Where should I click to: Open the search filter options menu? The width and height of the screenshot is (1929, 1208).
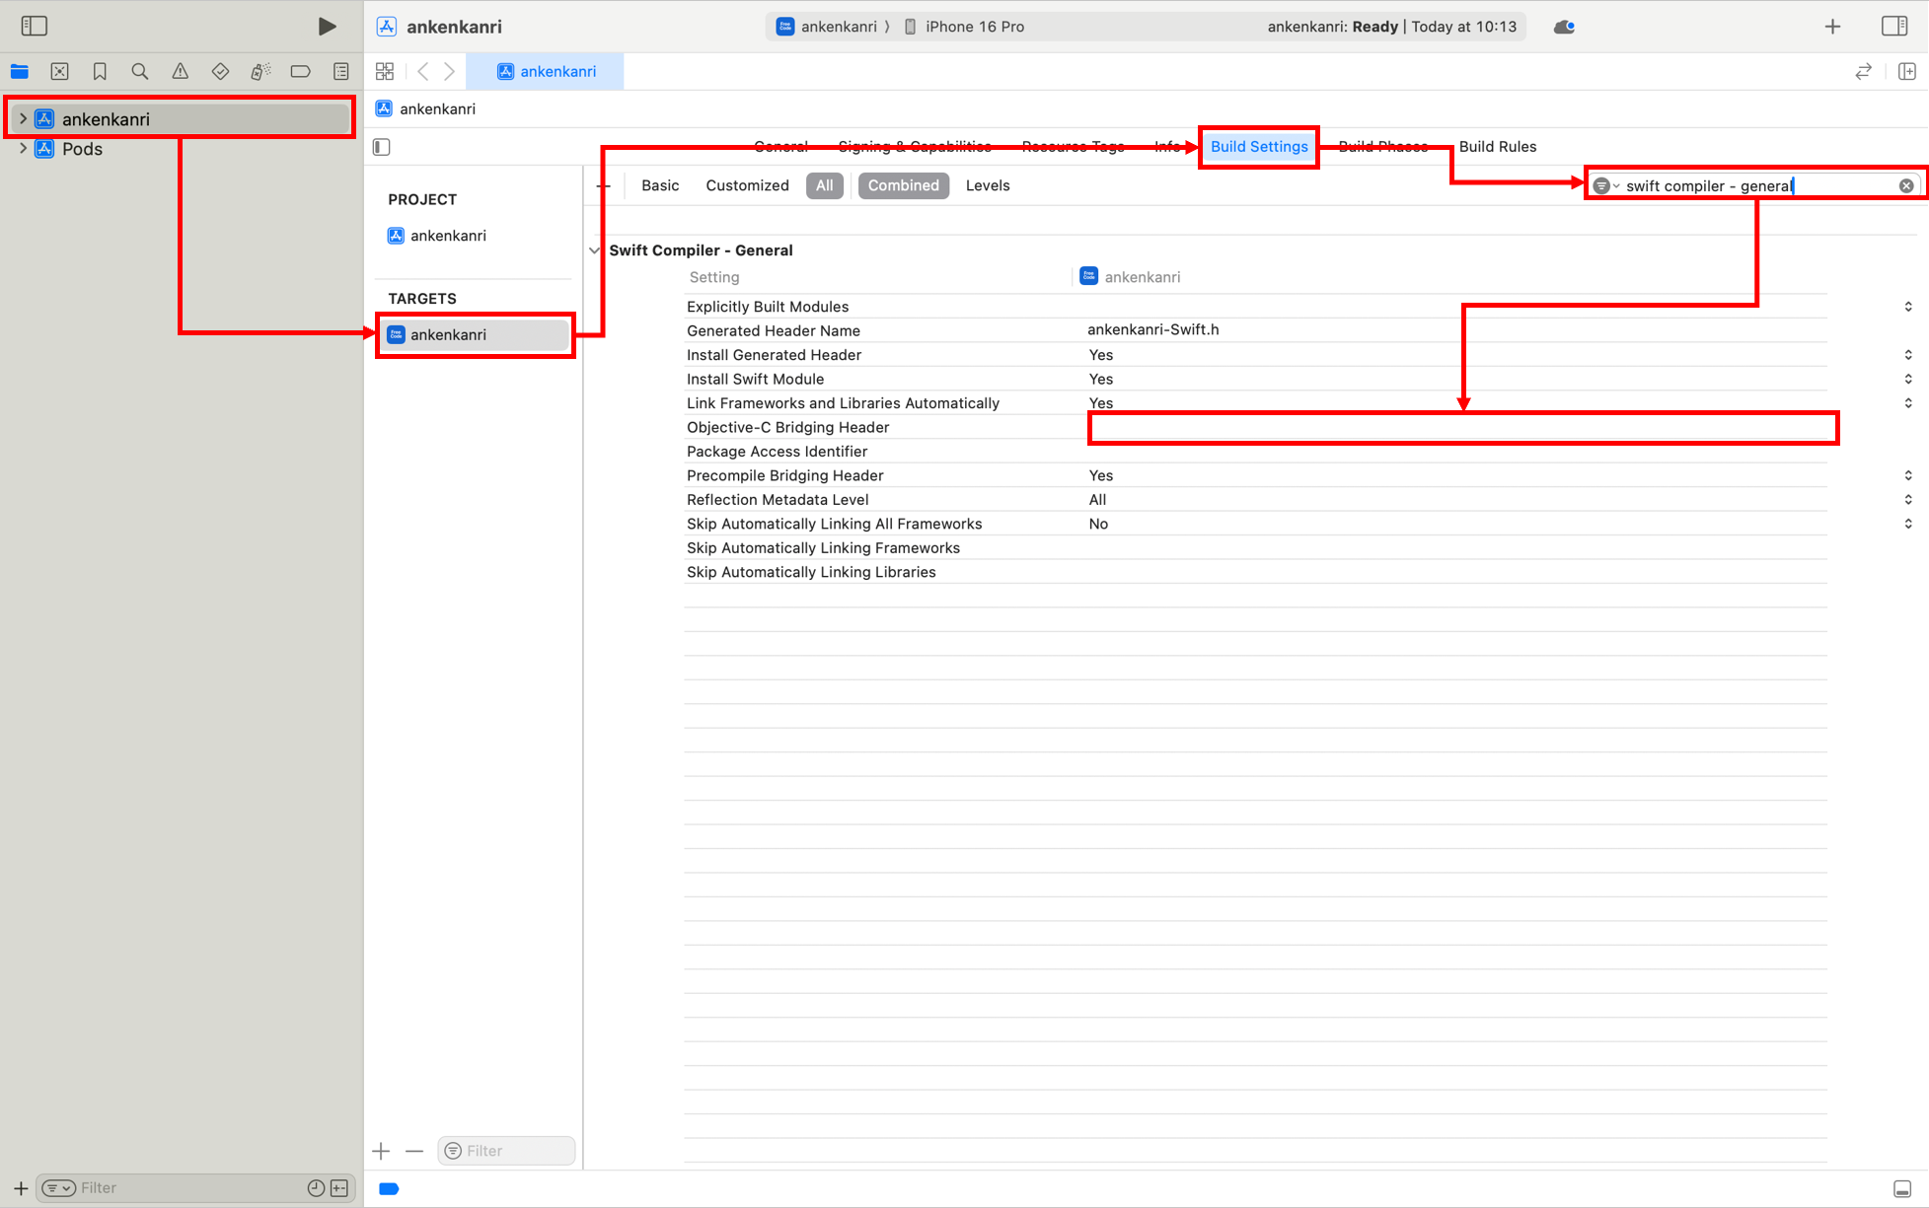1606,185
